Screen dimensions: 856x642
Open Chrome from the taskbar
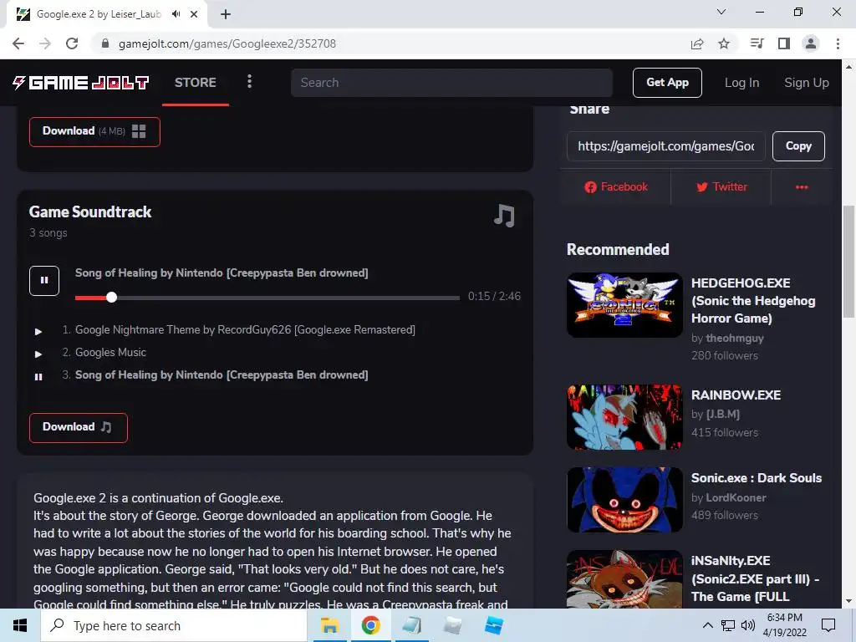[x=370, y=625]
